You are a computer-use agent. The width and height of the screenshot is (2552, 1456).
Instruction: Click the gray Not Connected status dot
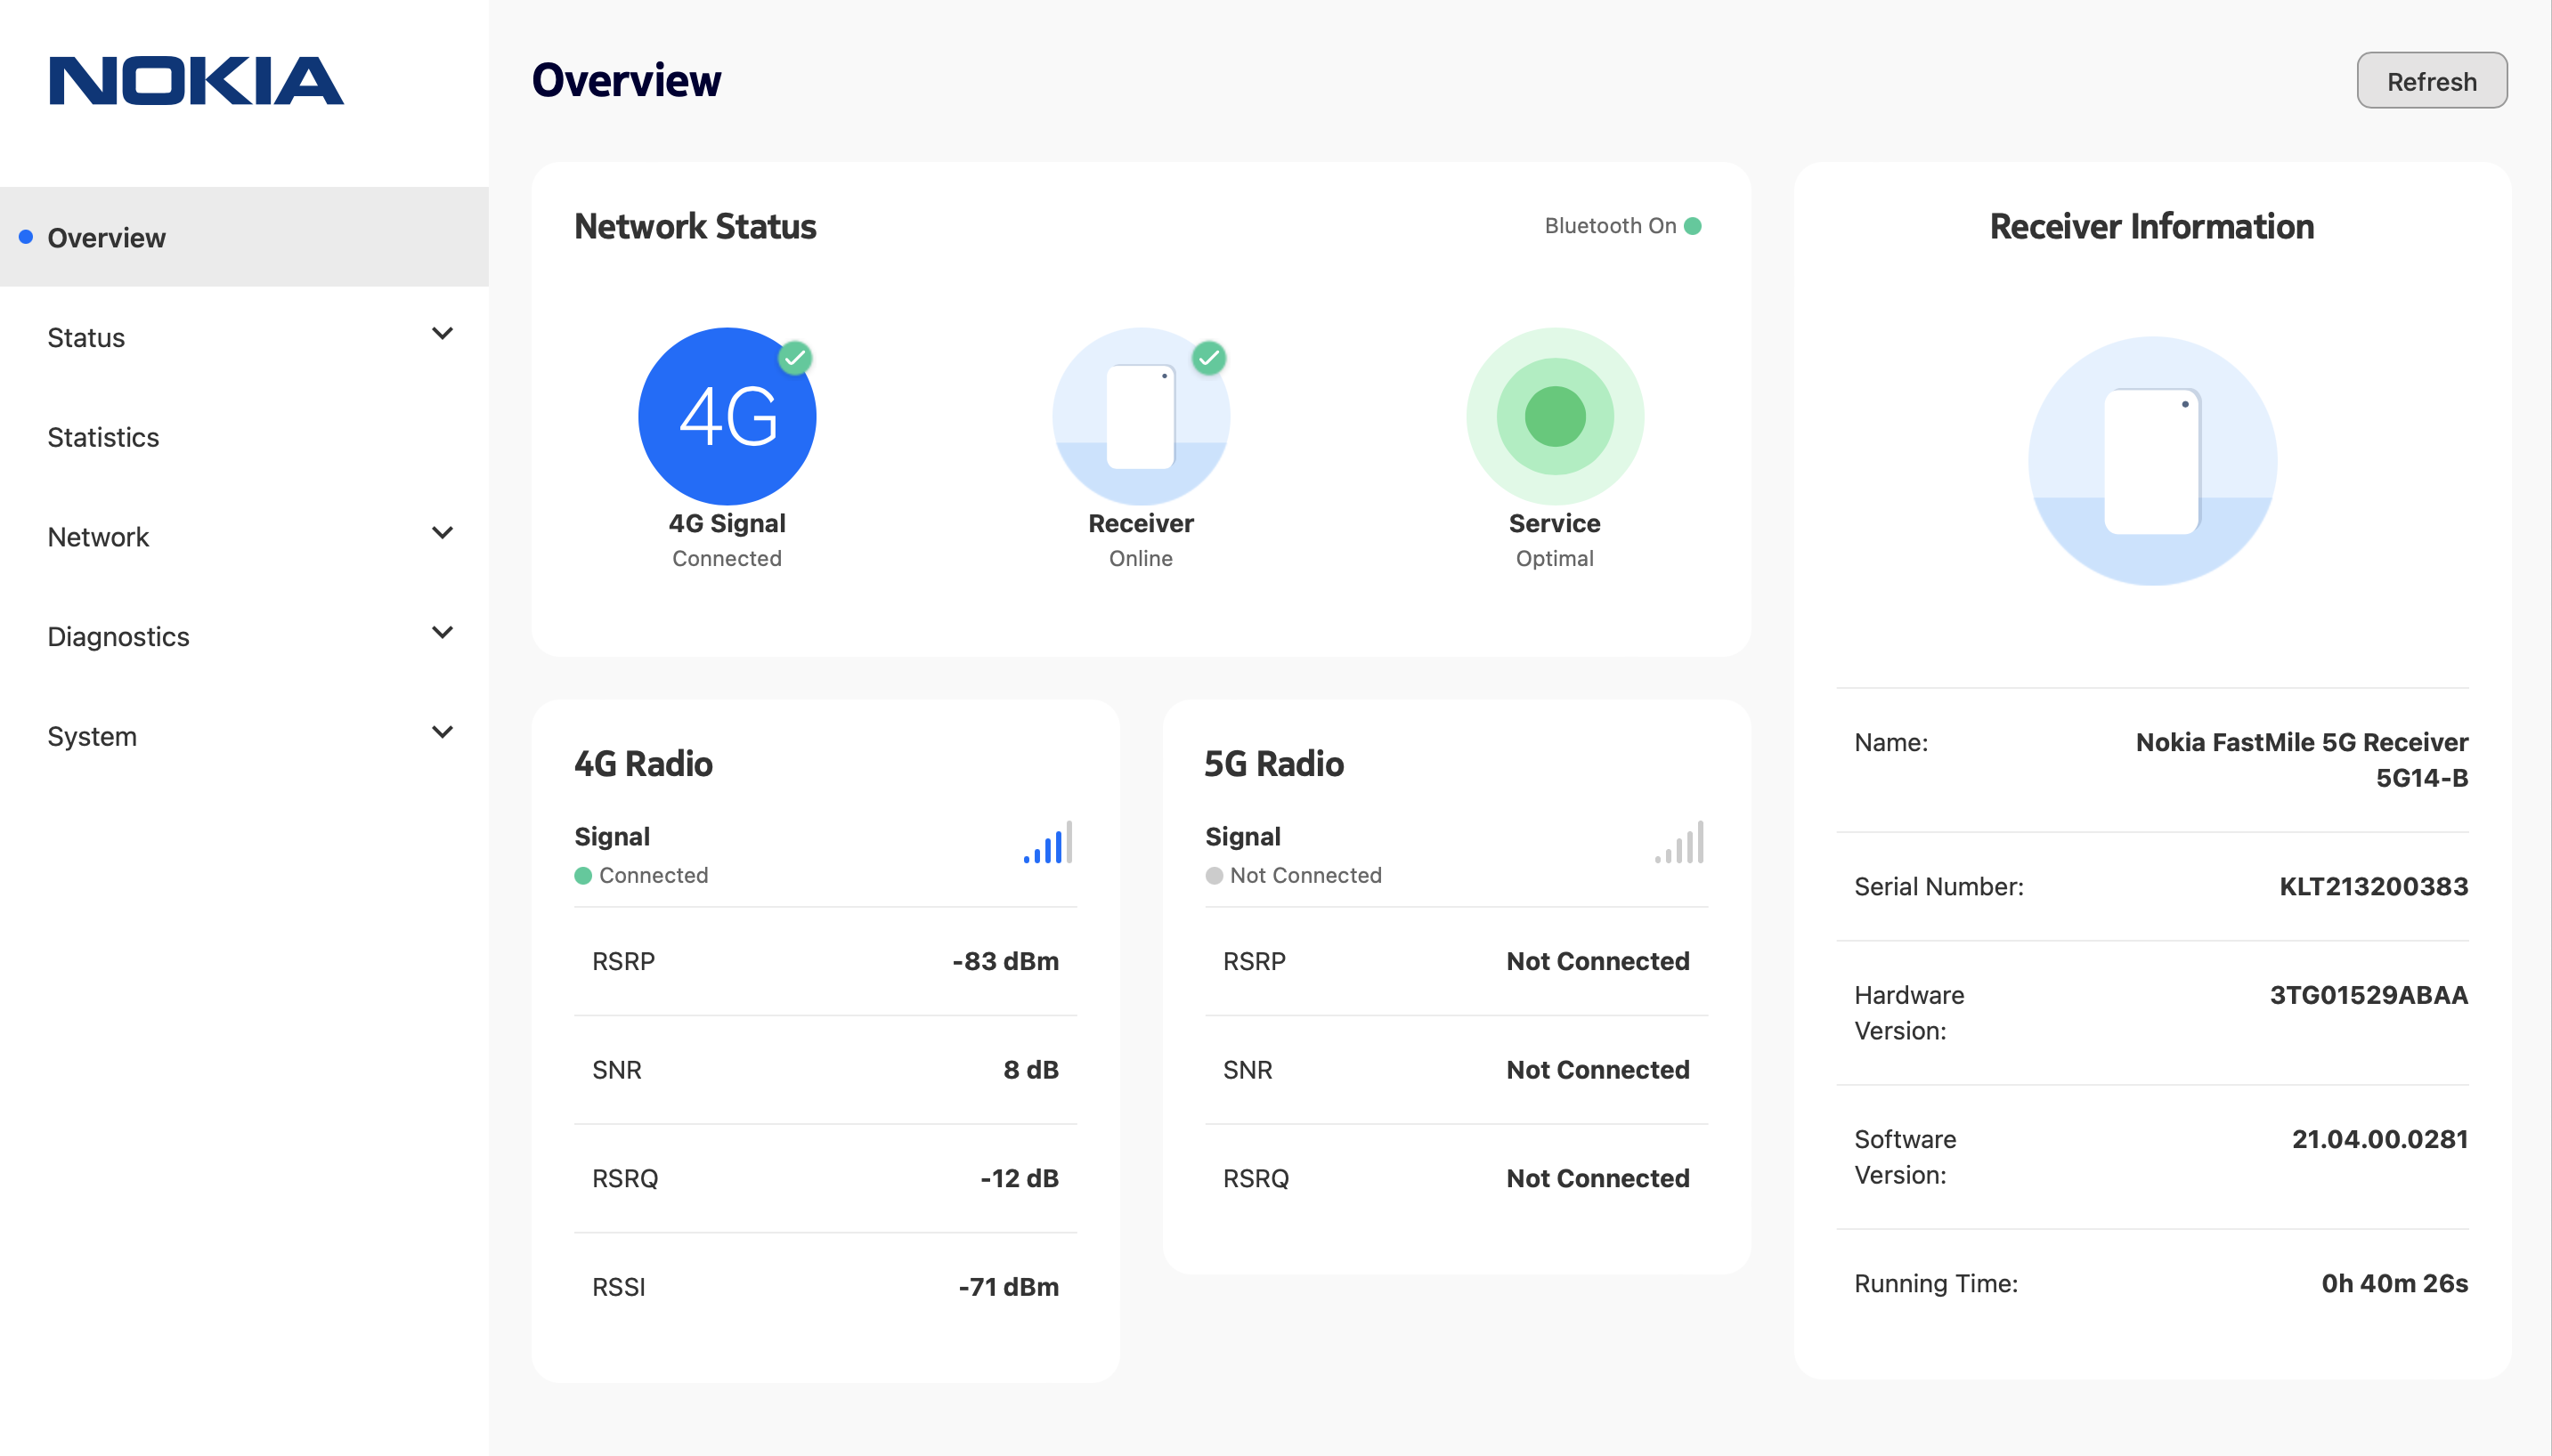[1214, 876]
